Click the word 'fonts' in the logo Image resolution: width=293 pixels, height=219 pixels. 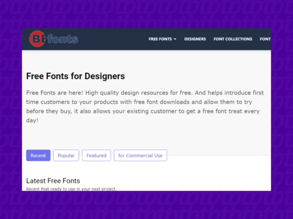(x=63, y=39)
